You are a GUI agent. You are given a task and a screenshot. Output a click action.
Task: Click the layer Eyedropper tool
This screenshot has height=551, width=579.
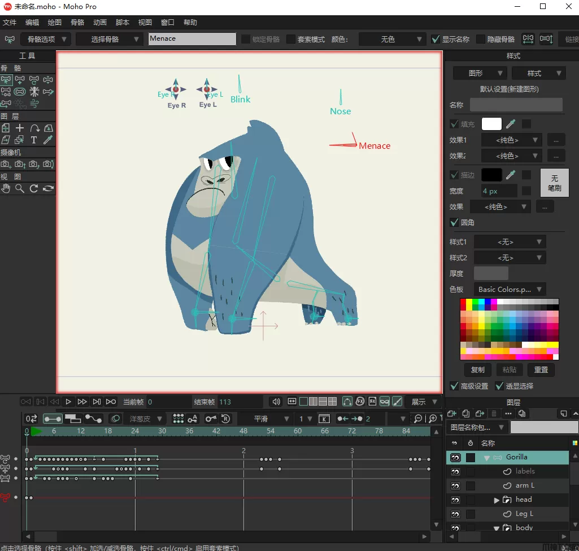pos(49,140)
